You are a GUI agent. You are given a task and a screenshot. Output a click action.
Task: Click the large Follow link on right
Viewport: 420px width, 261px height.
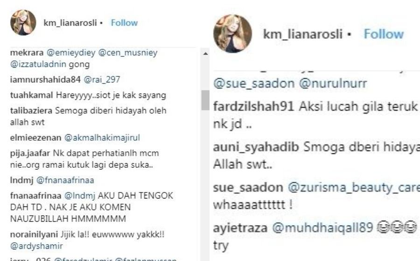[x=384, y=34]
